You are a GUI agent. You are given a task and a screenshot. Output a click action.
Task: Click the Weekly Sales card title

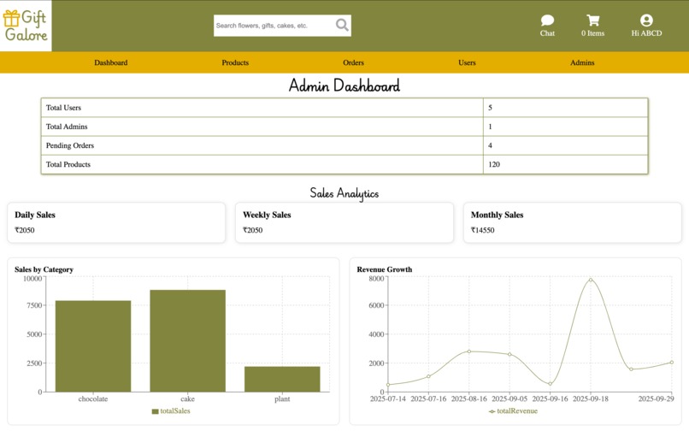click(267, 215)
